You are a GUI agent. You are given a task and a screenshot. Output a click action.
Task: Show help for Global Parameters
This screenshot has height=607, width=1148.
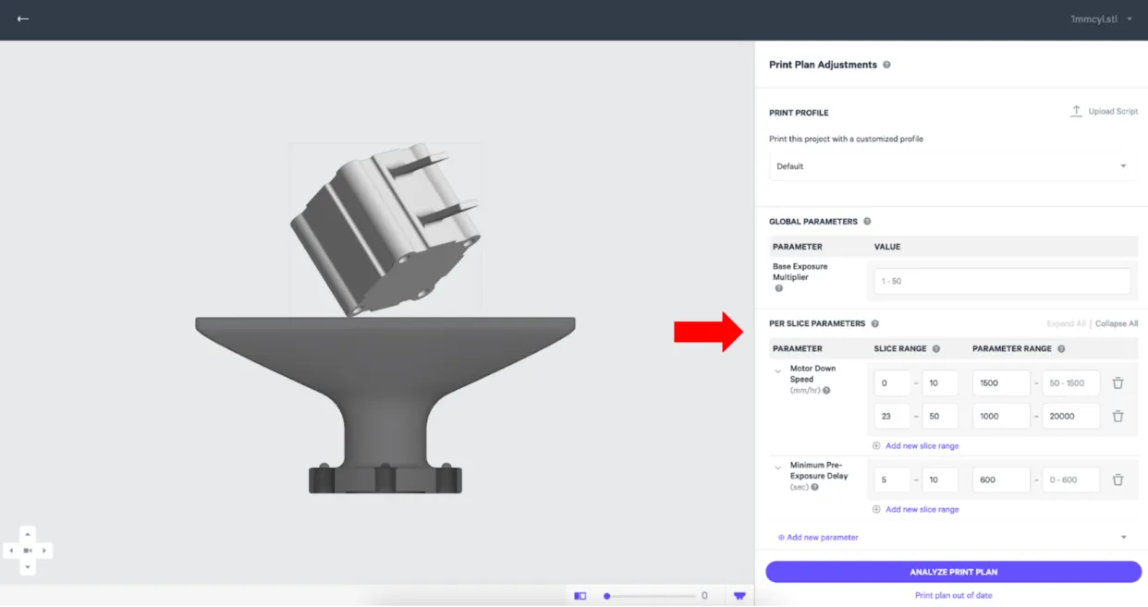[x=867, y=222]
